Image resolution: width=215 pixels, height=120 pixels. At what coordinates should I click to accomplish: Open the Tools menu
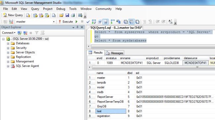tap(73, 9)
